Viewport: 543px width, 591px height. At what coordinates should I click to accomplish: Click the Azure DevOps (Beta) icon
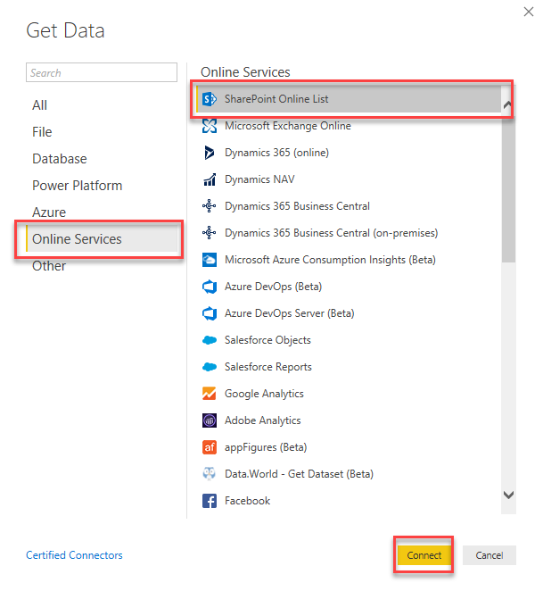(x=210, y=287)
